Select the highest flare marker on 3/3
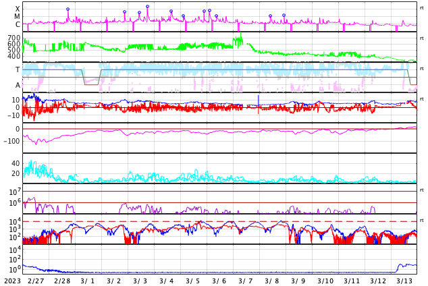 click(147, 6)
